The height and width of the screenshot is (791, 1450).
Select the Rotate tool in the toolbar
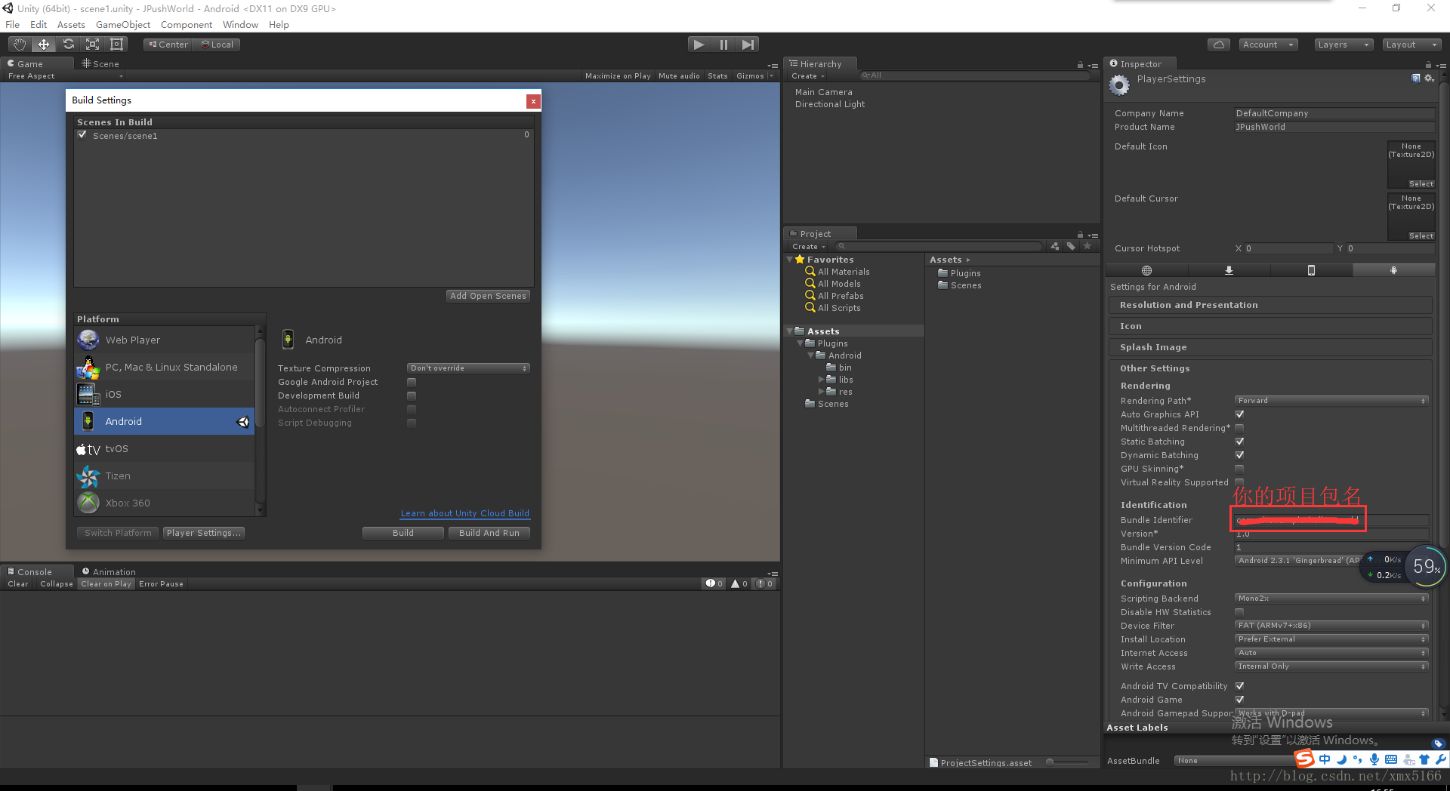click(68, 45)
